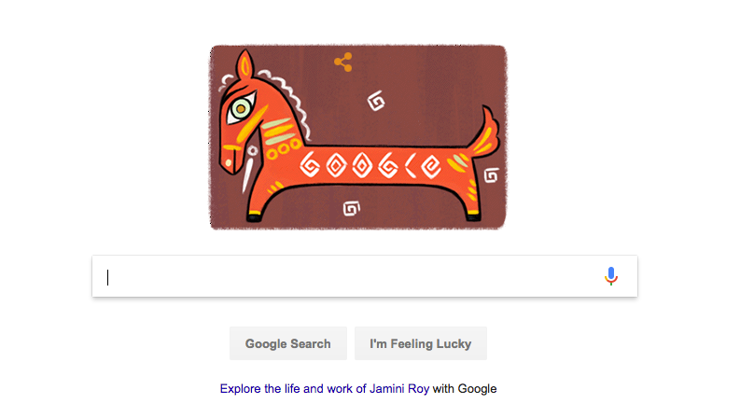Click the white ornament hanging by the horse's muzzle

point(249,169)
